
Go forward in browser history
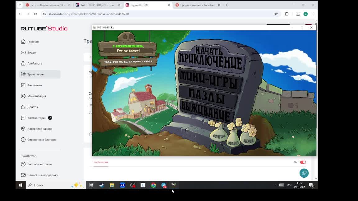(28, 14)
